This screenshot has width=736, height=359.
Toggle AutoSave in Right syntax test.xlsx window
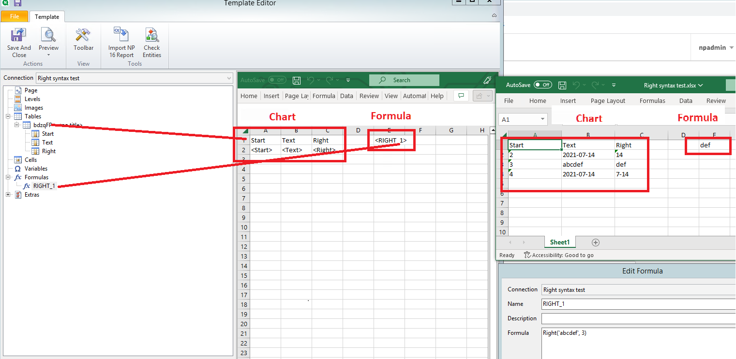[542, 85]
